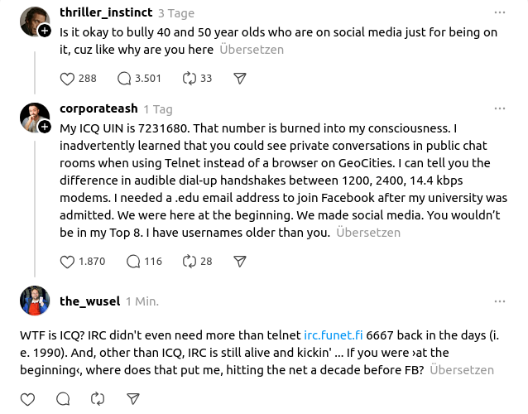Translate thriller_instinct's post with Übersetzen

click(x=252, y=50)
